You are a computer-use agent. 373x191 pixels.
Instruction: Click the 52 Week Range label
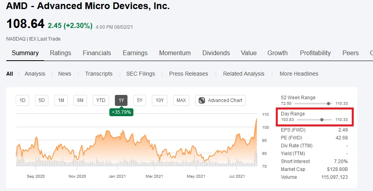(298, 98)
